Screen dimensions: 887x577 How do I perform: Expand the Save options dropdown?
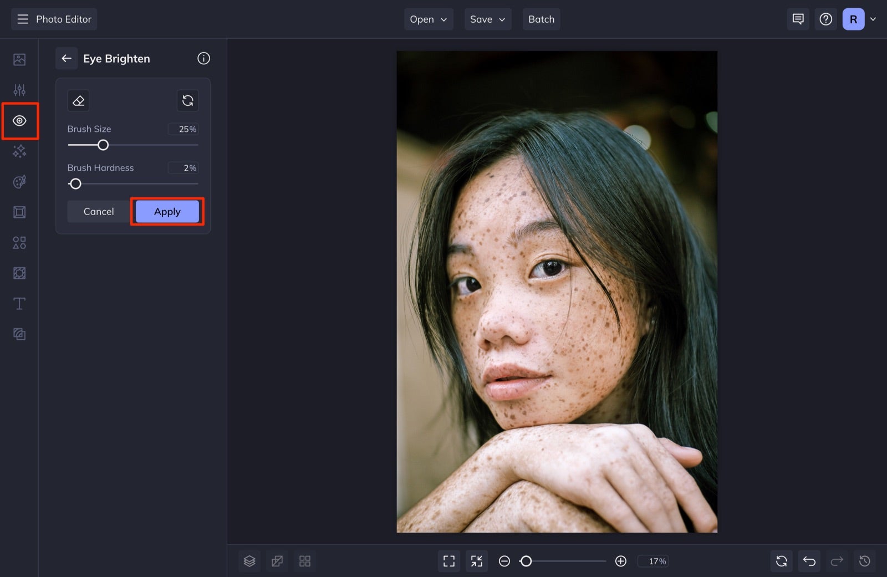(x=487, y=19)
